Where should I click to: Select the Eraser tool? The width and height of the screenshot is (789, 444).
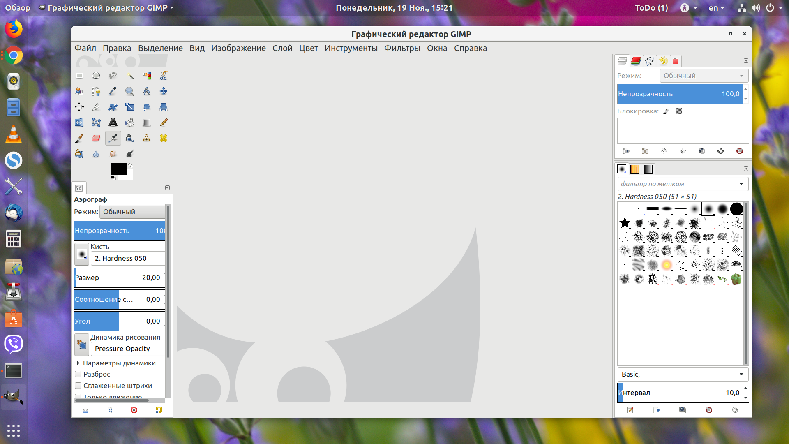coord(96,138)
